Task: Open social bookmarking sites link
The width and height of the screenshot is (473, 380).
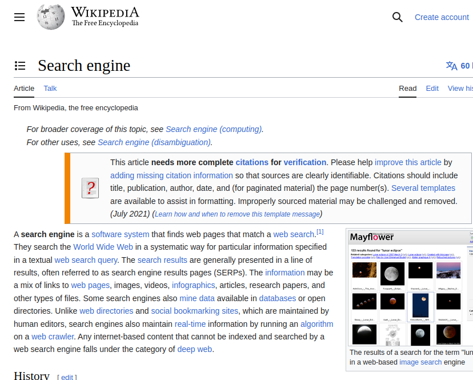Action: coord(195,311)
